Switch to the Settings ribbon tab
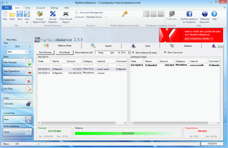This screenshot has width=228, height=148. (x=54, y=8)
